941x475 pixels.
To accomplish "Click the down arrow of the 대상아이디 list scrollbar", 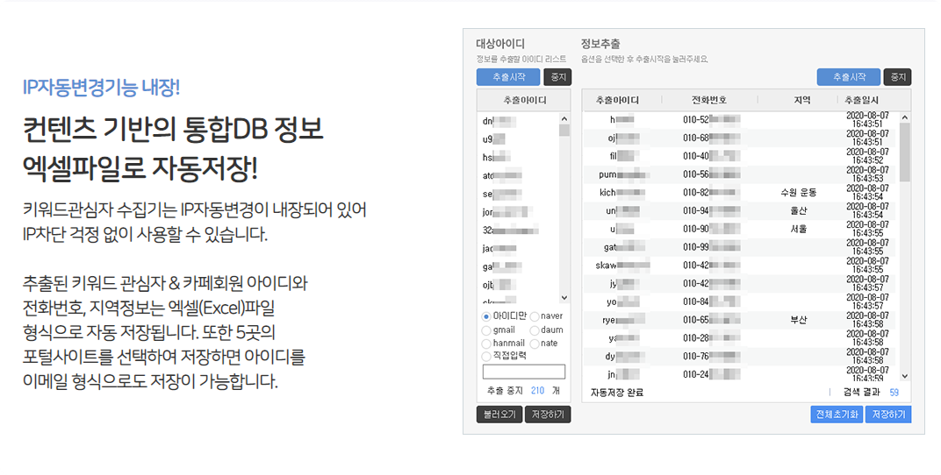I will tap(564, 297).
